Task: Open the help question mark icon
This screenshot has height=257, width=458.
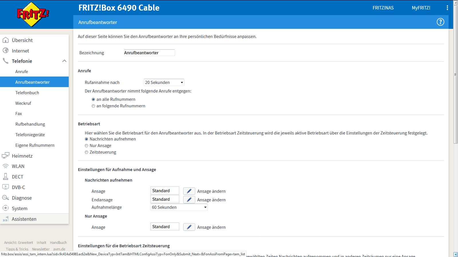Action: point(440,22)
